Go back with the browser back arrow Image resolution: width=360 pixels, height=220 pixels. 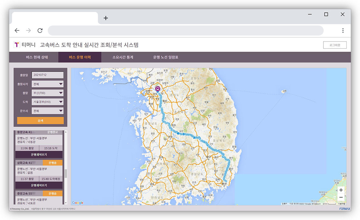[x=17, y=30]
